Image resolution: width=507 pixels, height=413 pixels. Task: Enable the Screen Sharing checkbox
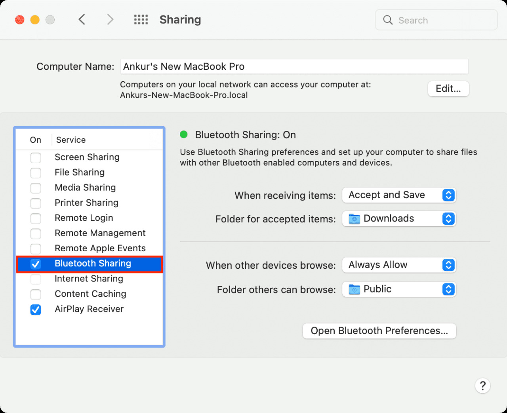pyautogui.click(x=36, y=158)
